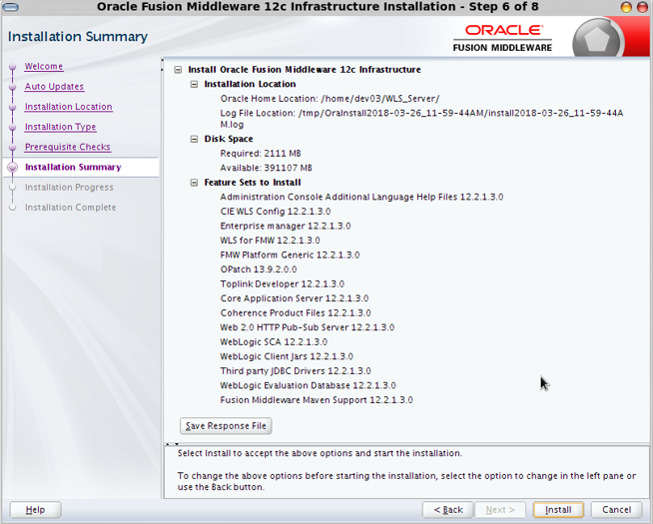
Task: Select Enterprise manager 12.2.1.3.0 row
Action: [x=286, y=226]
